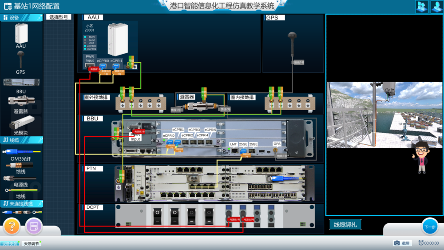Pick the OM3光纤 fiber cable

click(21, 152)
